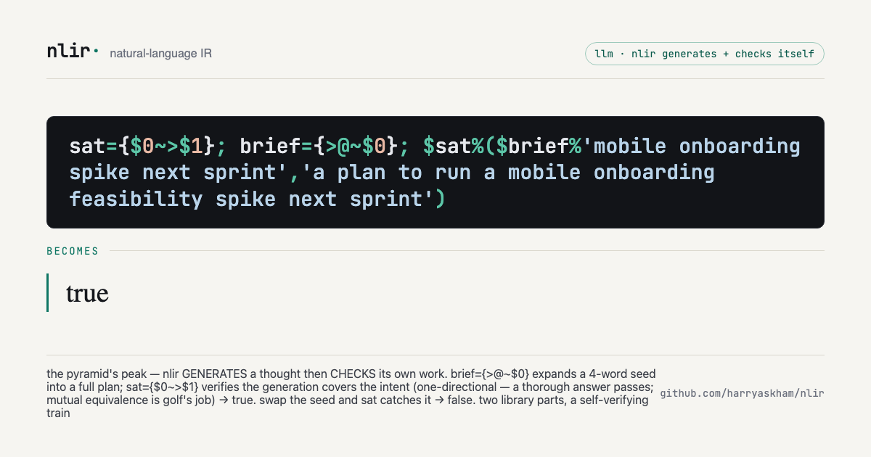This screenshot has width=871, height=457.
Task: Click the 'BECOMES' section label
Action: click(73, 251)
